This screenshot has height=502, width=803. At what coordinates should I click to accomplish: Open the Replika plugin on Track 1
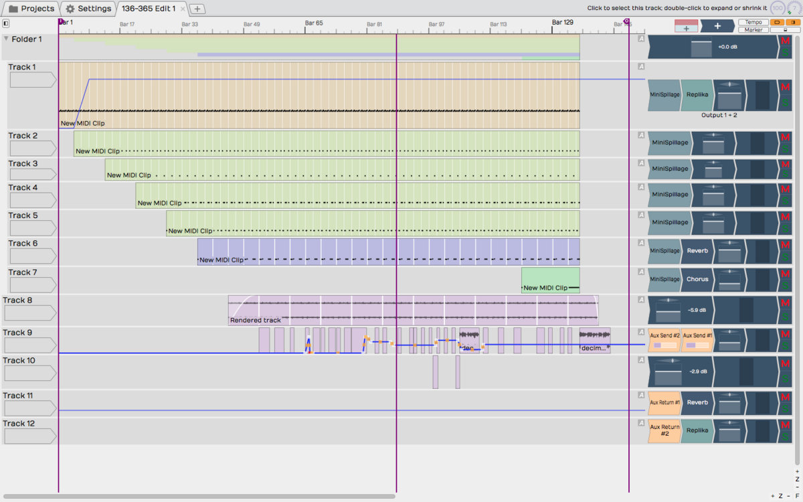pos(697,95)
